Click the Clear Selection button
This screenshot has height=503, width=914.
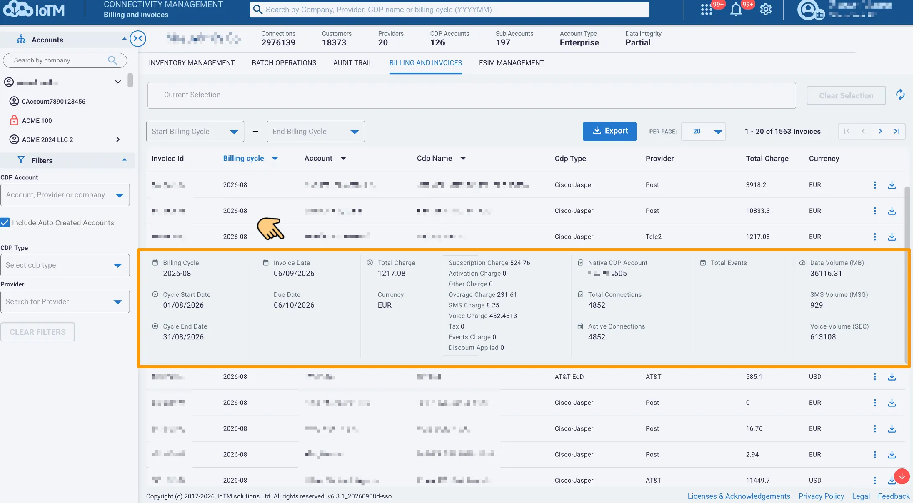point(846,96)
